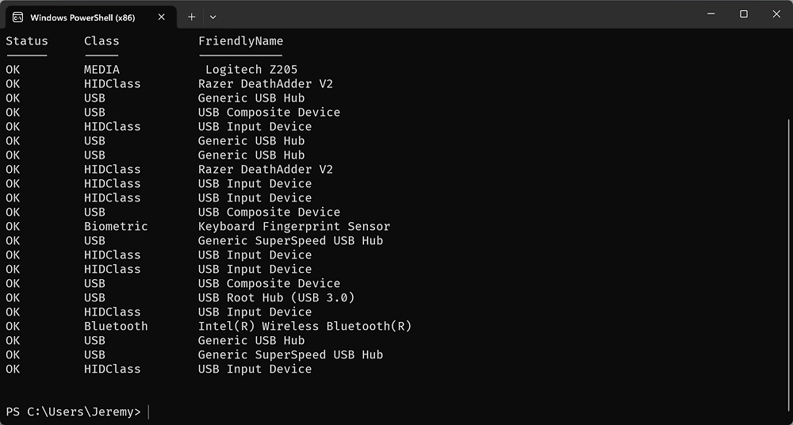Open a new tab with plus button
793x425 pixels.
[x=191, y=17]
